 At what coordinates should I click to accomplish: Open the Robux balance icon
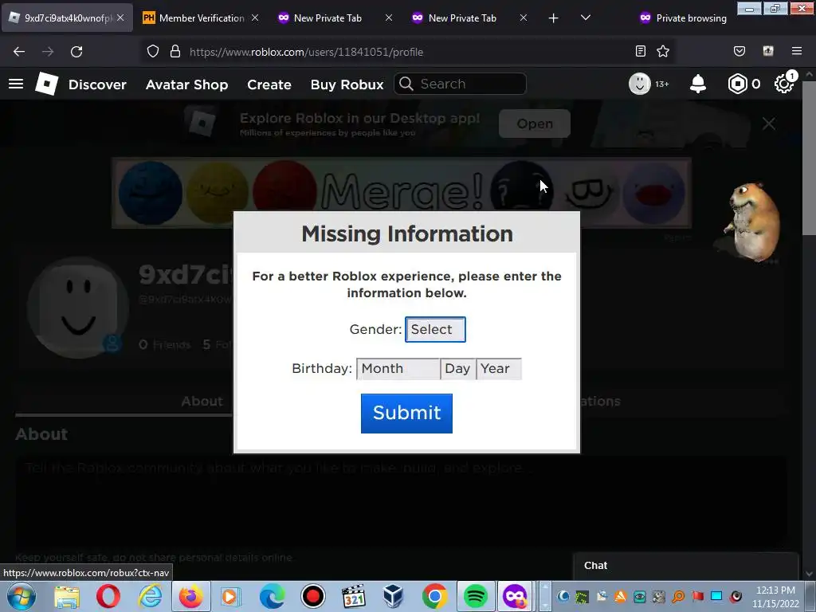click(737, 84)
